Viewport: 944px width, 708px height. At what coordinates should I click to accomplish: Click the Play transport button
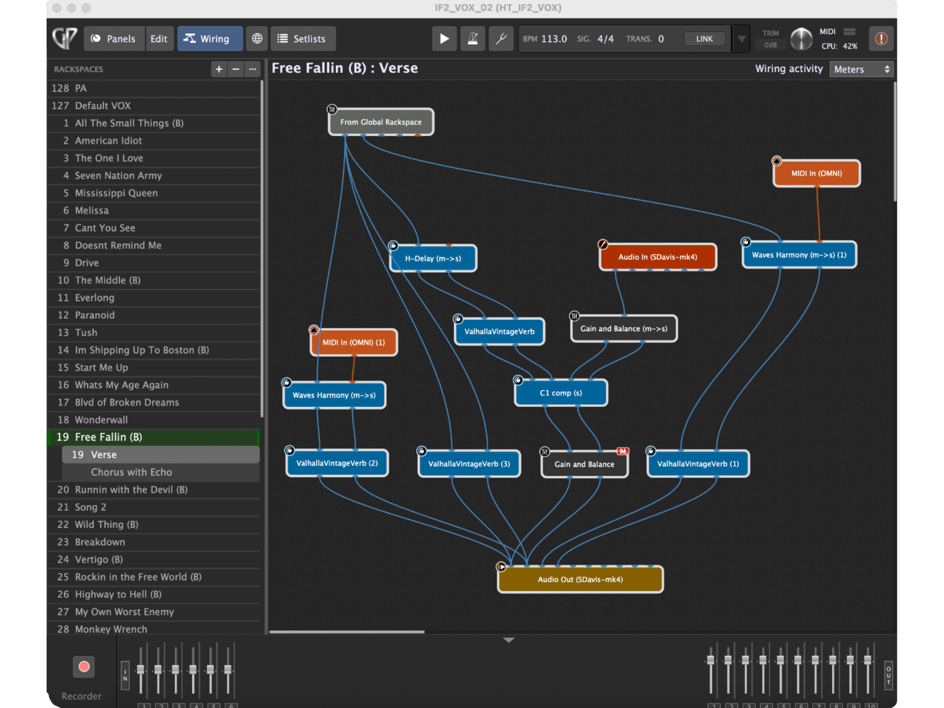[444, 39]
